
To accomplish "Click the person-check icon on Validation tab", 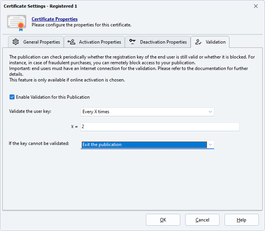I will [x=198, y=42].
